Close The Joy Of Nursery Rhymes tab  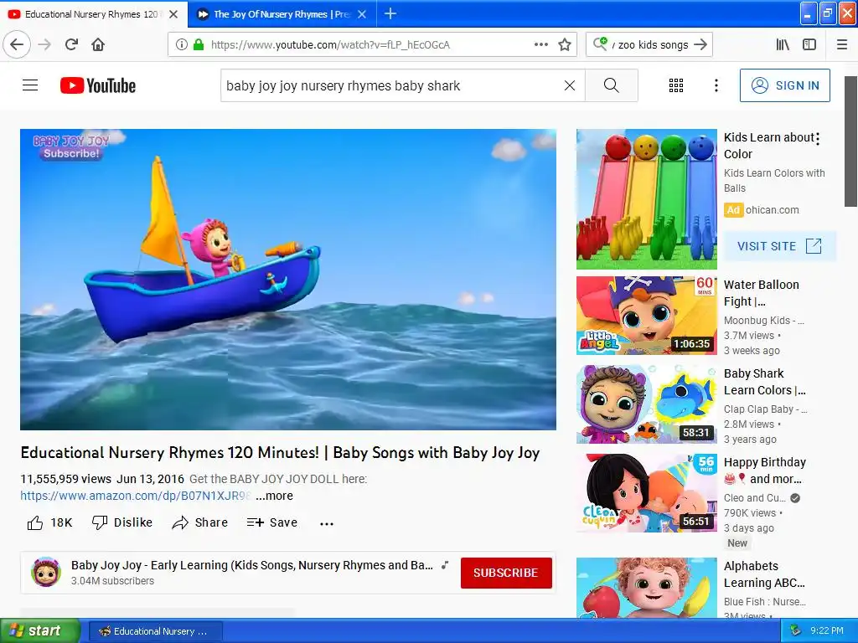(362, 14)
